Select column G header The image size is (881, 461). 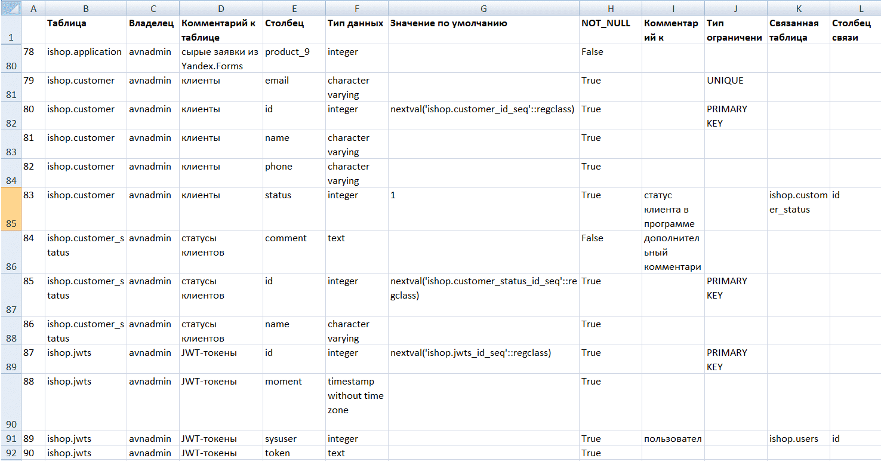[483, 8]
